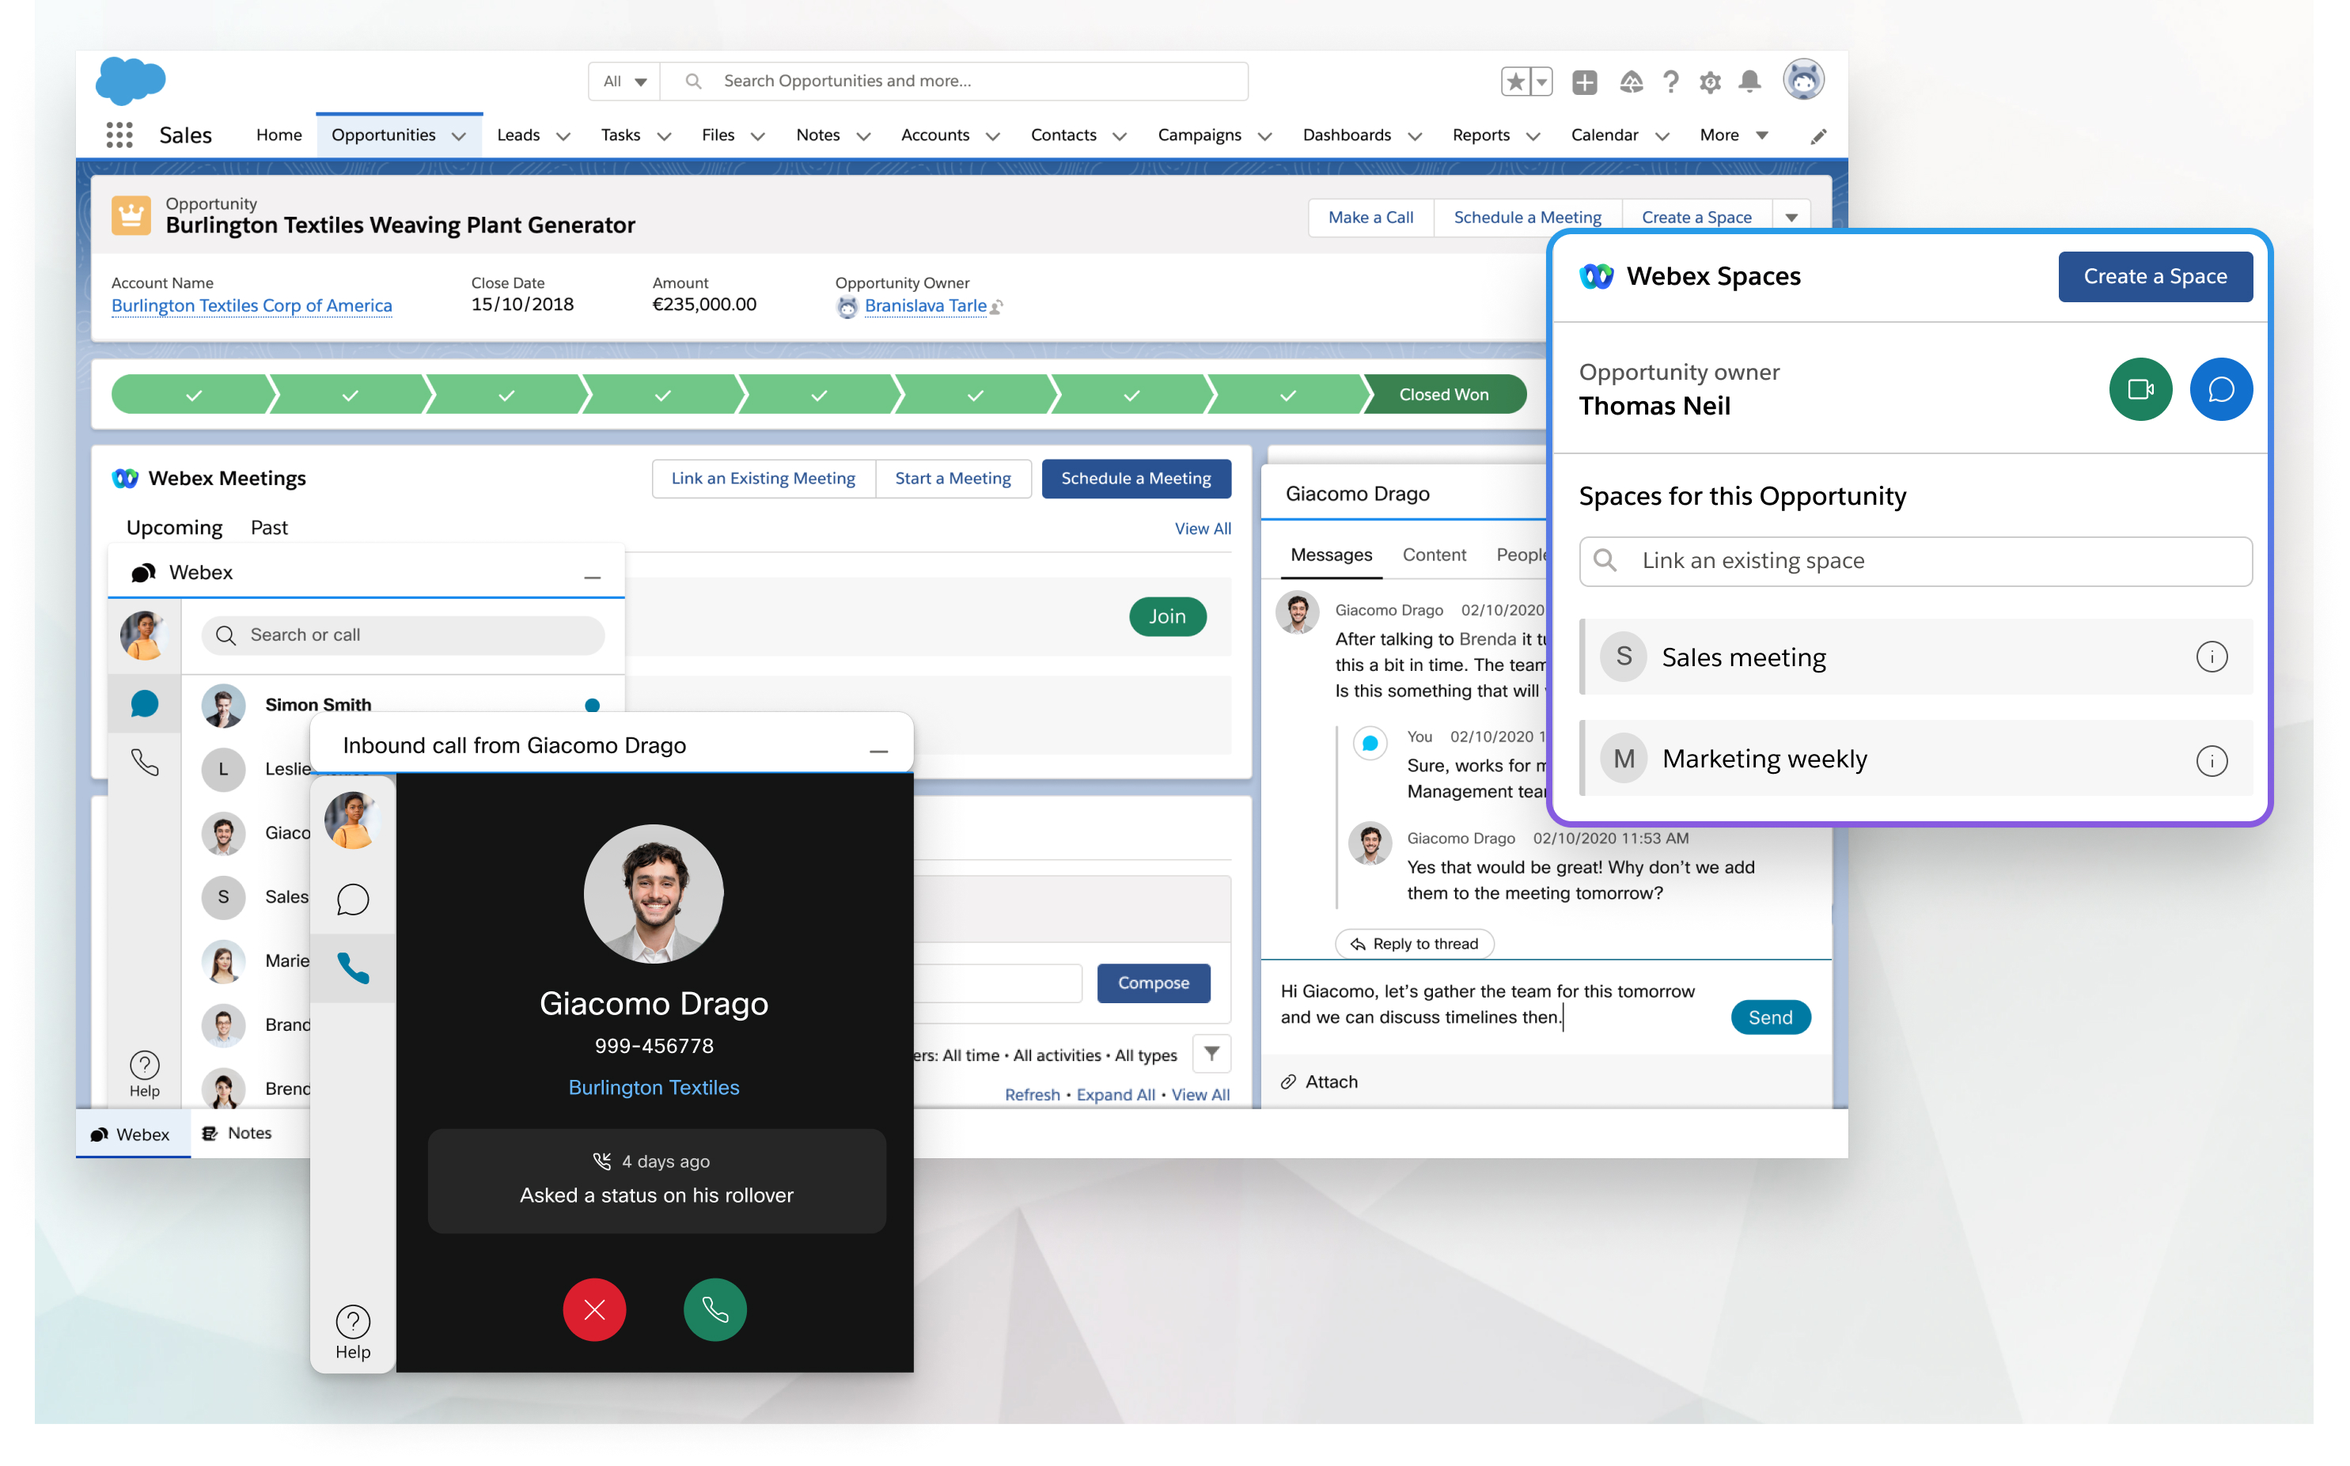Answer the inbound call from Giacomo

coord(714,1310)
